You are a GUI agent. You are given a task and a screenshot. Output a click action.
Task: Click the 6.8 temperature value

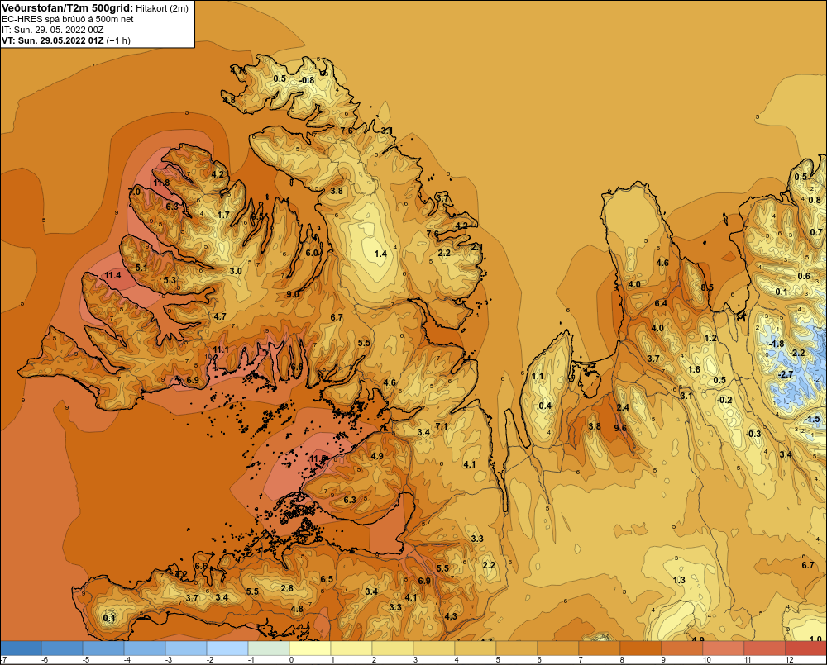click(297, 367)
